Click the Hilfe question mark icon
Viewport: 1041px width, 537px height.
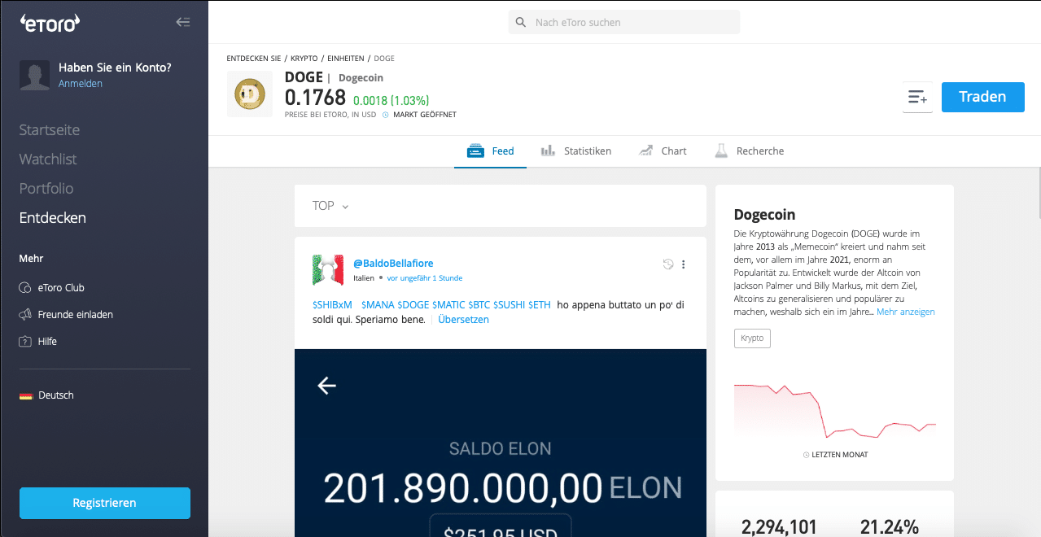[x=24, y=342]
